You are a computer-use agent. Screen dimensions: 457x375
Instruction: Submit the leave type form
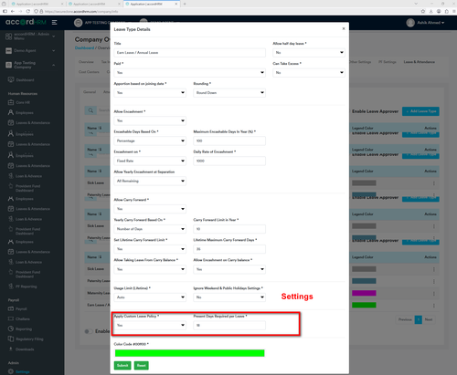(122, 365)
